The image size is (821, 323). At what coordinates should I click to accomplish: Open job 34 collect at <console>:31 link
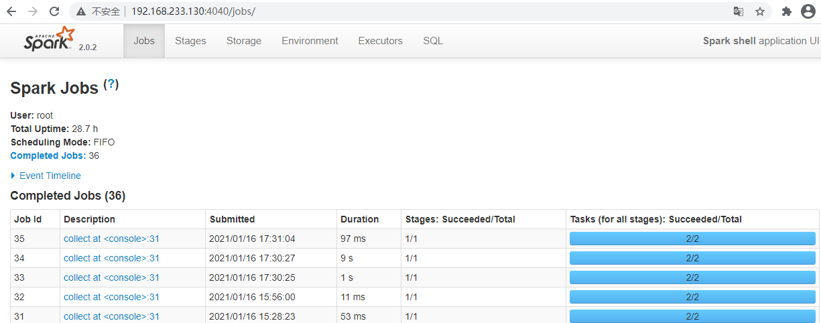coord(111,258)
